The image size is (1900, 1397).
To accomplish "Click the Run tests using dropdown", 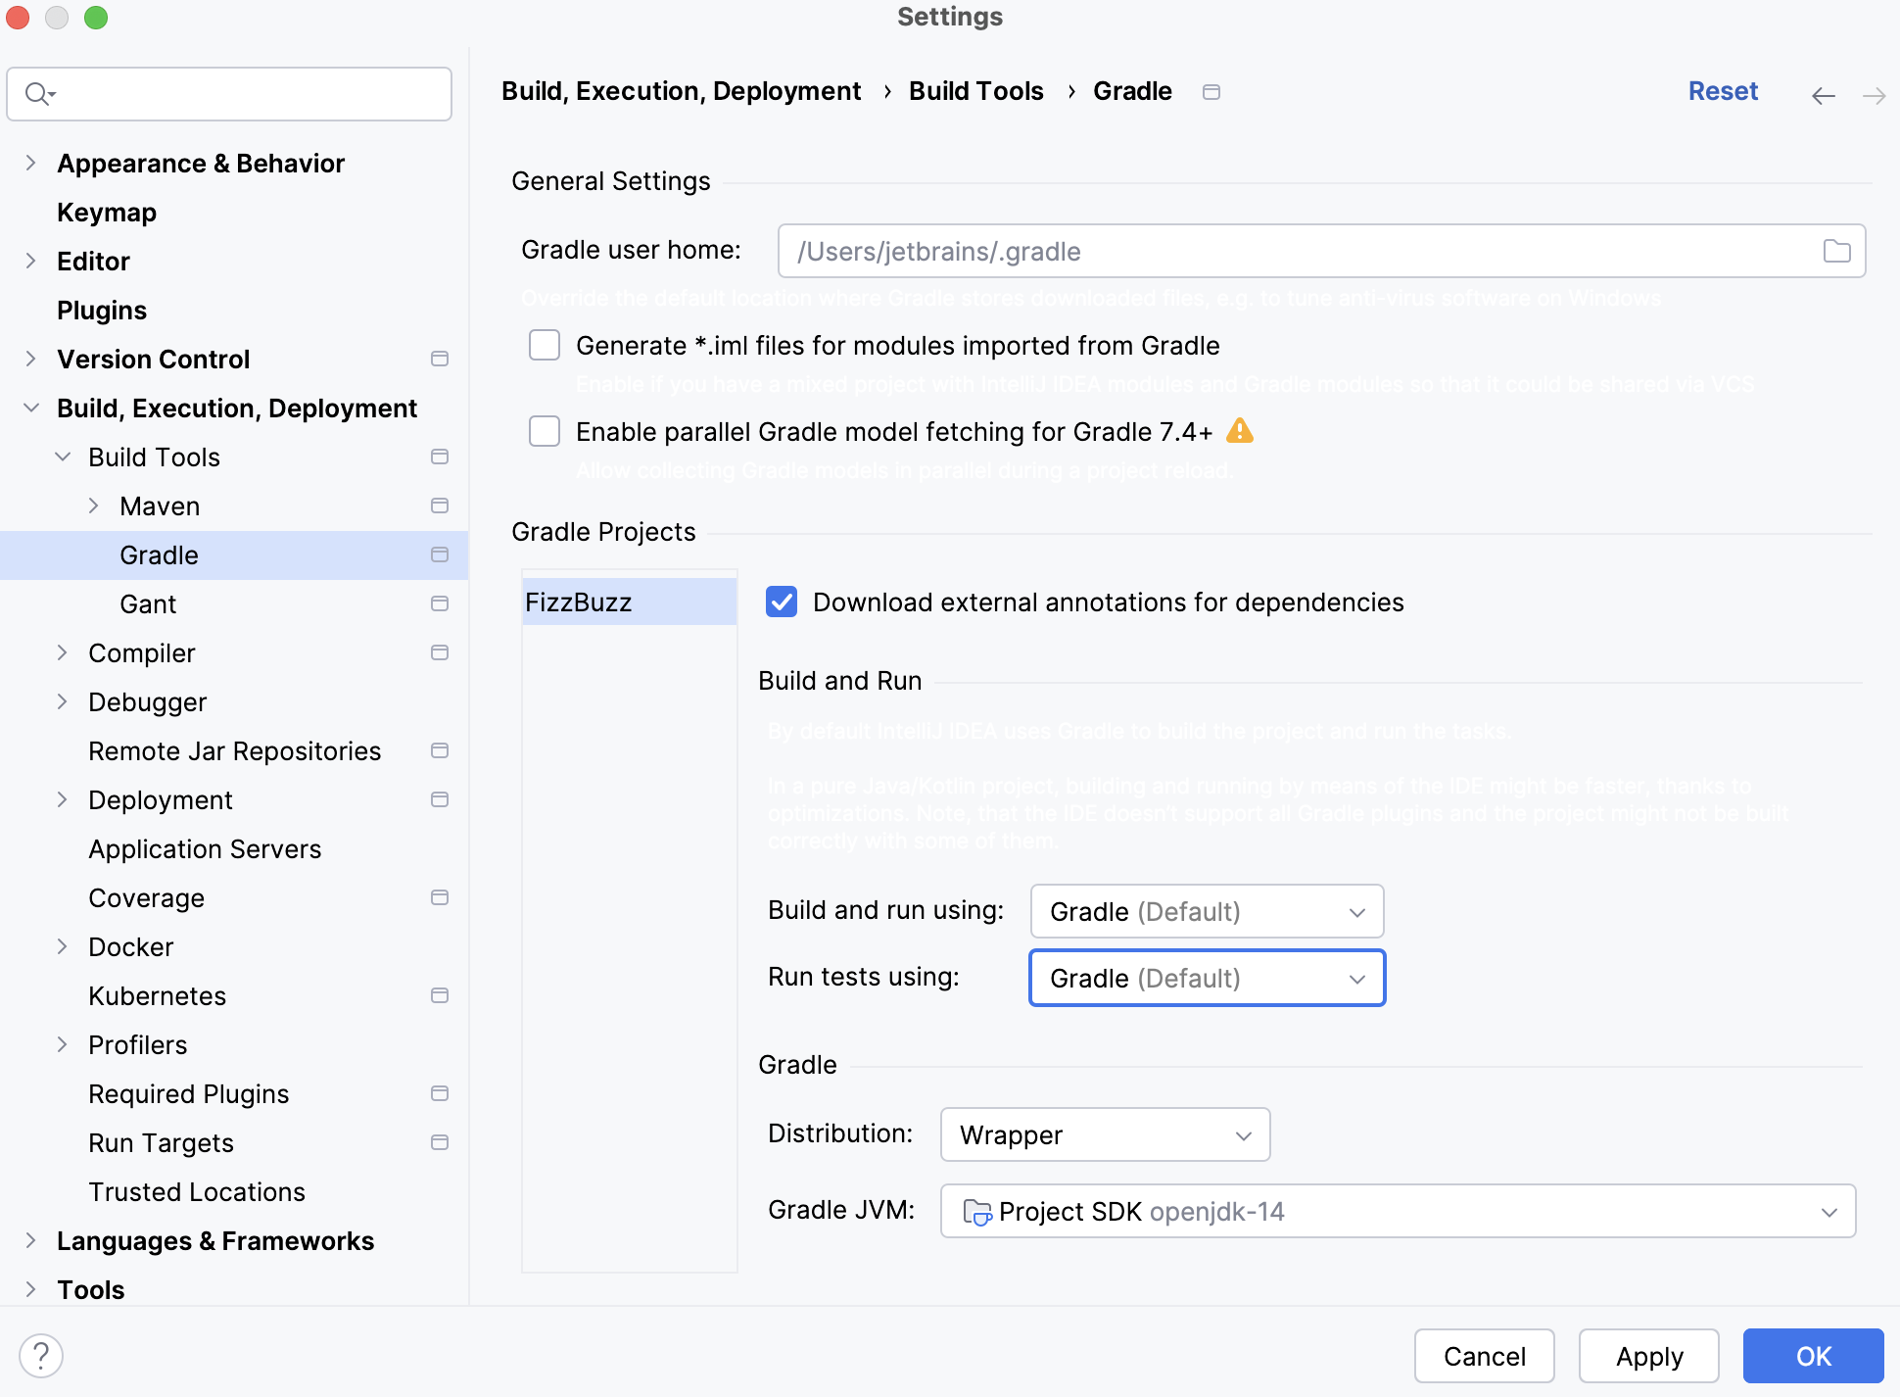I will pos(1206,978).
